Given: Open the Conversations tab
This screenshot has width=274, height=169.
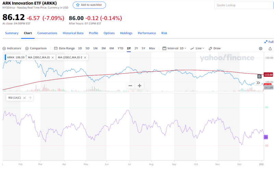Looking at the screenshot, I should point(47,33).
